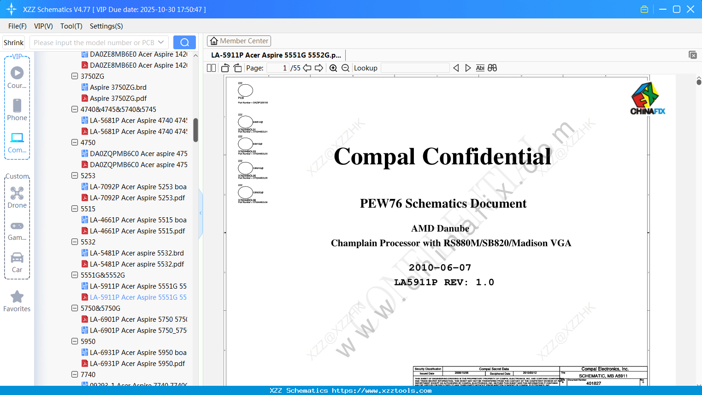702x395 pixels.
Task: Go to the next page arrow
Action: point(319,68)
